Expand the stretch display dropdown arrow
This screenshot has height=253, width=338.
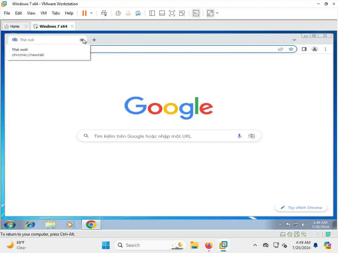click(217, 13)
